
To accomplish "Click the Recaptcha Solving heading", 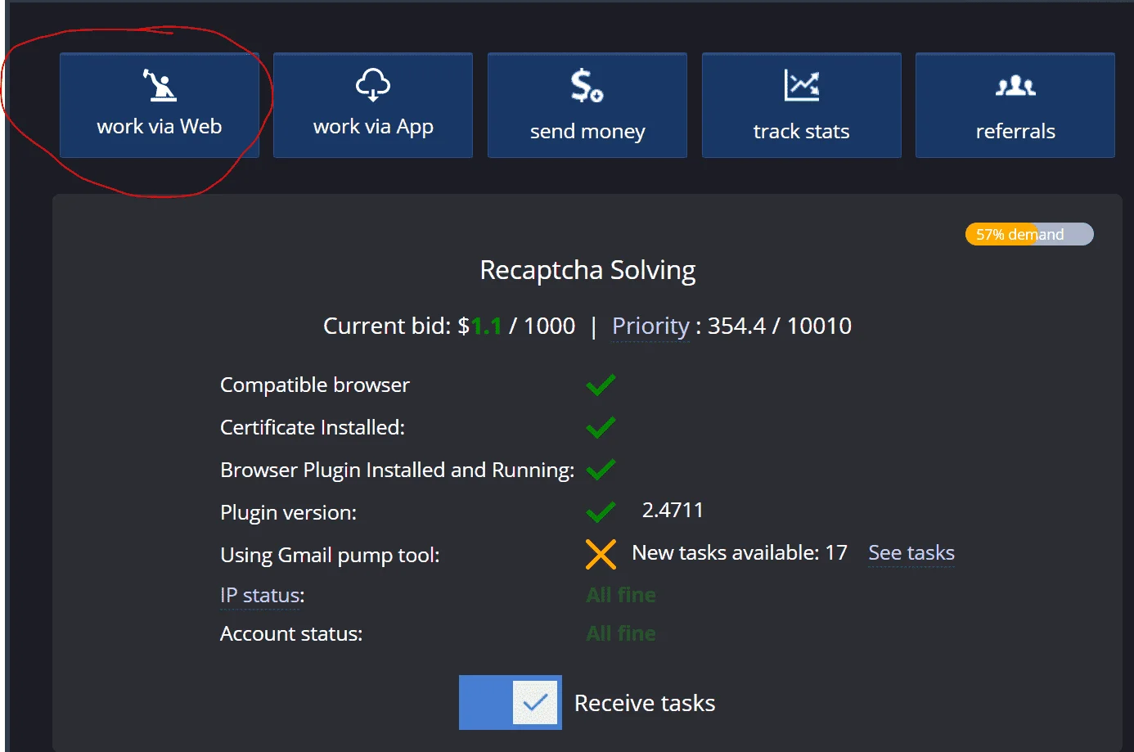I will tap(587, 270).
